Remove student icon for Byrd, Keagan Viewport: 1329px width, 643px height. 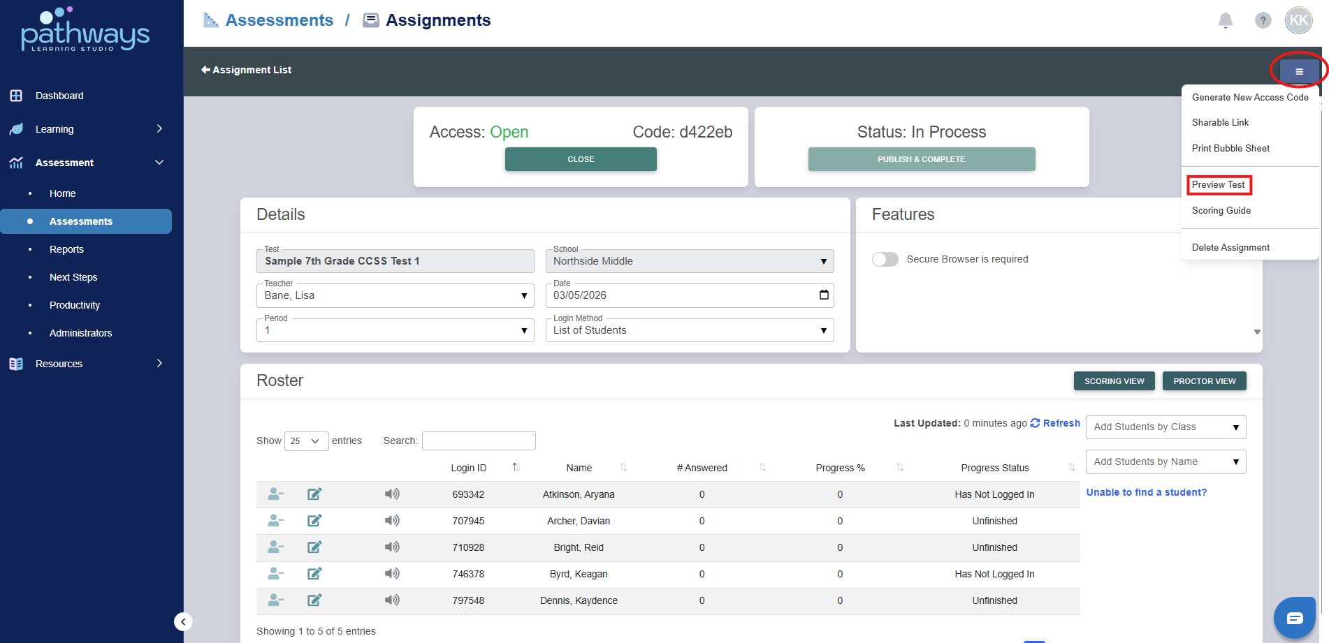coord(275,574)
